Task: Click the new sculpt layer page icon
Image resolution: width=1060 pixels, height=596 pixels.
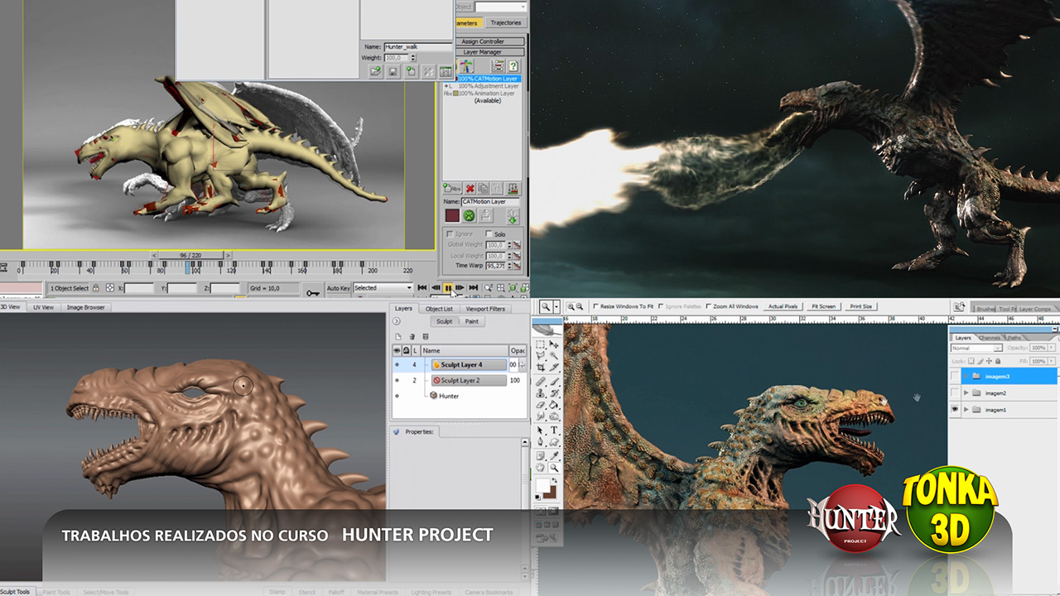Action: [x=397, y=336]
